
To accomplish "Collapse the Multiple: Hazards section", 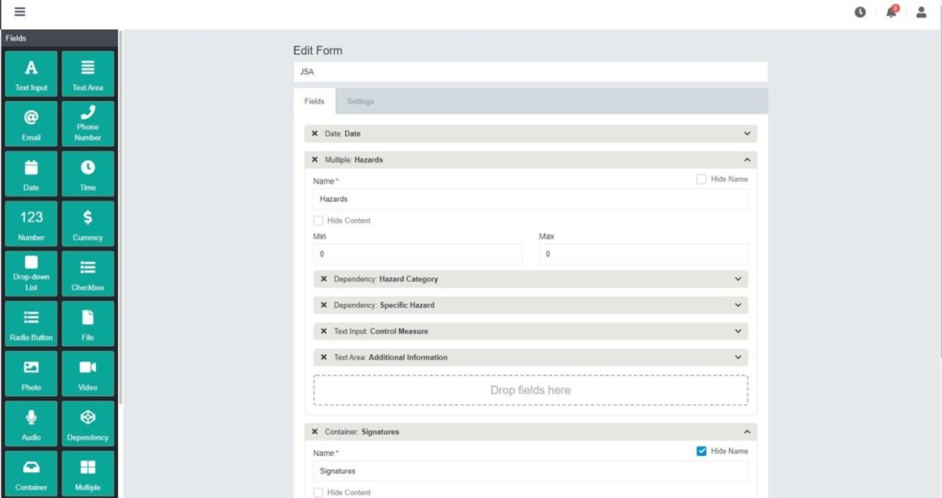I will point(748,160).
